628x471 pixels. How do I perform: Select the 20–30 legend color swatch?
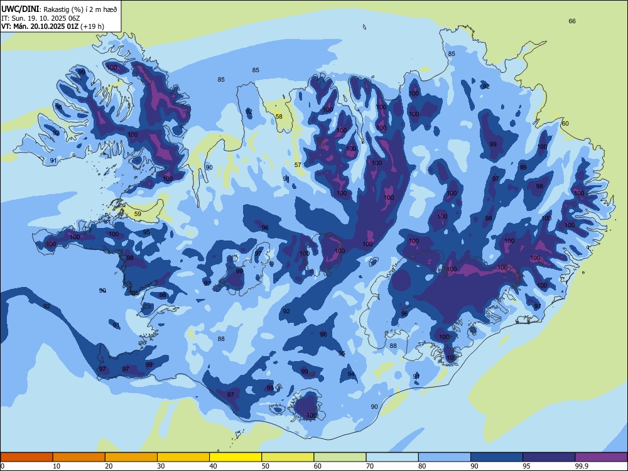click(131, 457)
